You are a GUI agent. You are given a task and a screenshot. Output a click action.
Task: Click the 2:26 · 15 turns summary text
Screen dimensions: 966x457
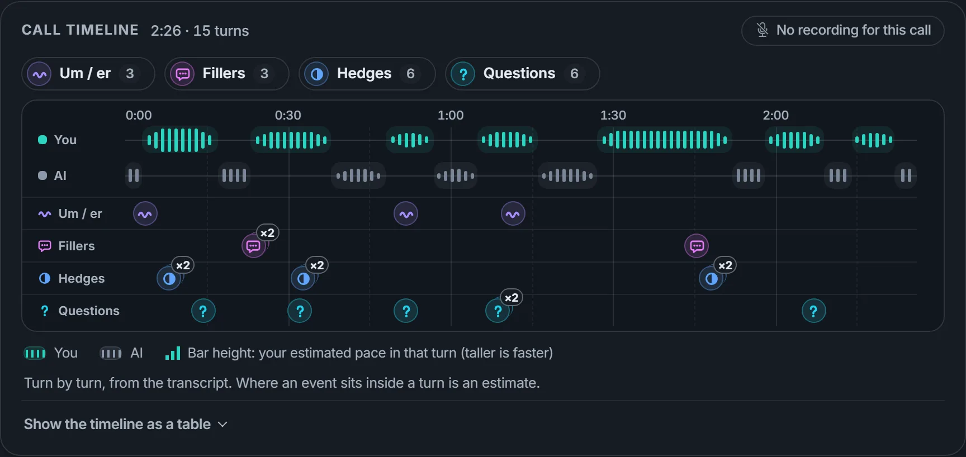(200, 31)
